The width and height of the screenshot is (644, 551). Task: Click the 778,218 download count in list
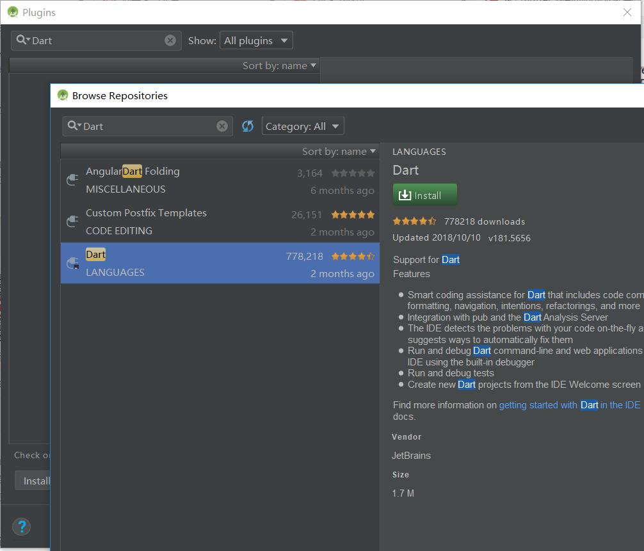(x=305, y=256)
